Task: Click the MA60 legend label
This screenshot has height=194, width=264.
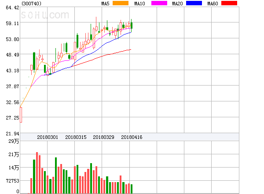Action: (213, 4)
